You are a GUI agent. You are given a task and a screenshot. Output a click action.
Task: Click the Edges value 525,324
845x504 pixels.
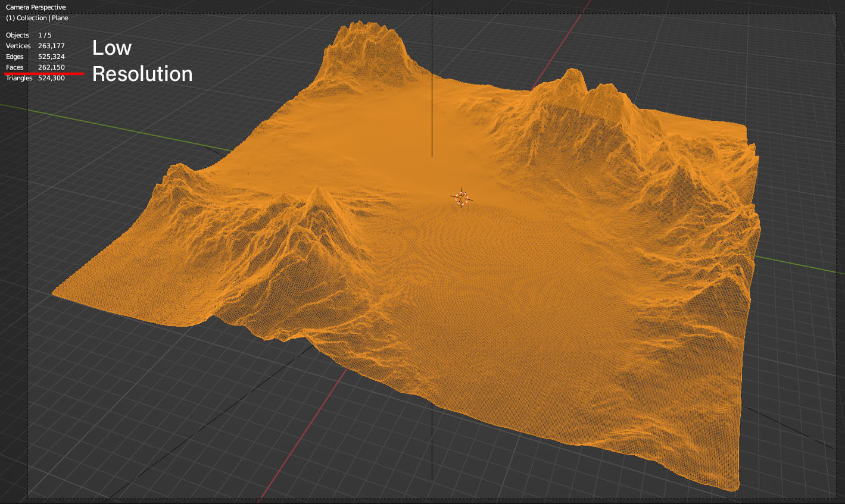pyautogui.click(x=51, y=57)
